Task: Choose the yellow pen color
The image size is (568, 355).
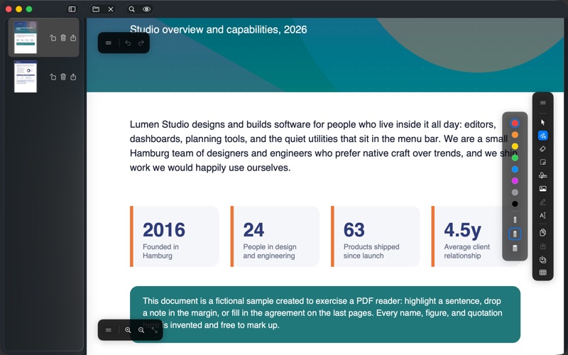Action: (515, 146)
